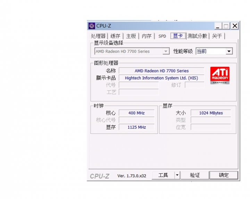
Task: Click the 大小 label in 显存 group
Action: tap(181, 113)
